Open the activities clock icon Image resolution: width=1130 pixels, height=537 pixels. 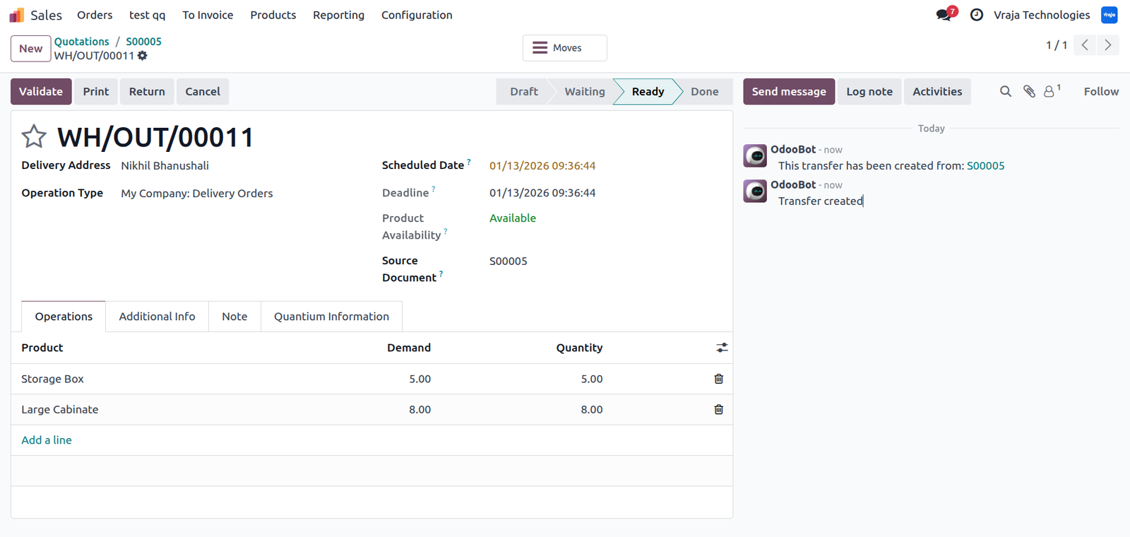[977, 15]
